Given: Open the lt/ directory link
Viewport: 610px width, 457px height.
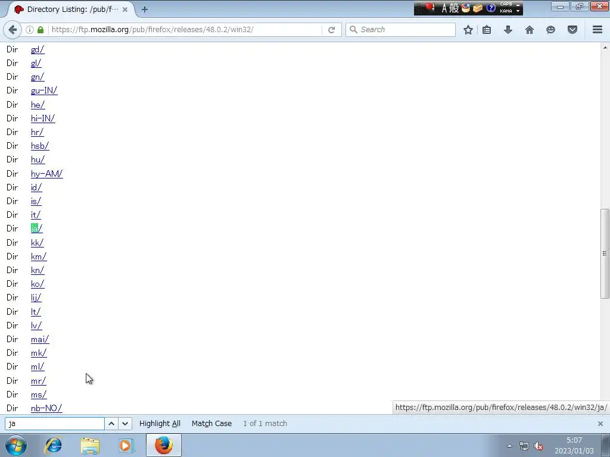Looking at the screenshot, I should (x=35, y=312).
